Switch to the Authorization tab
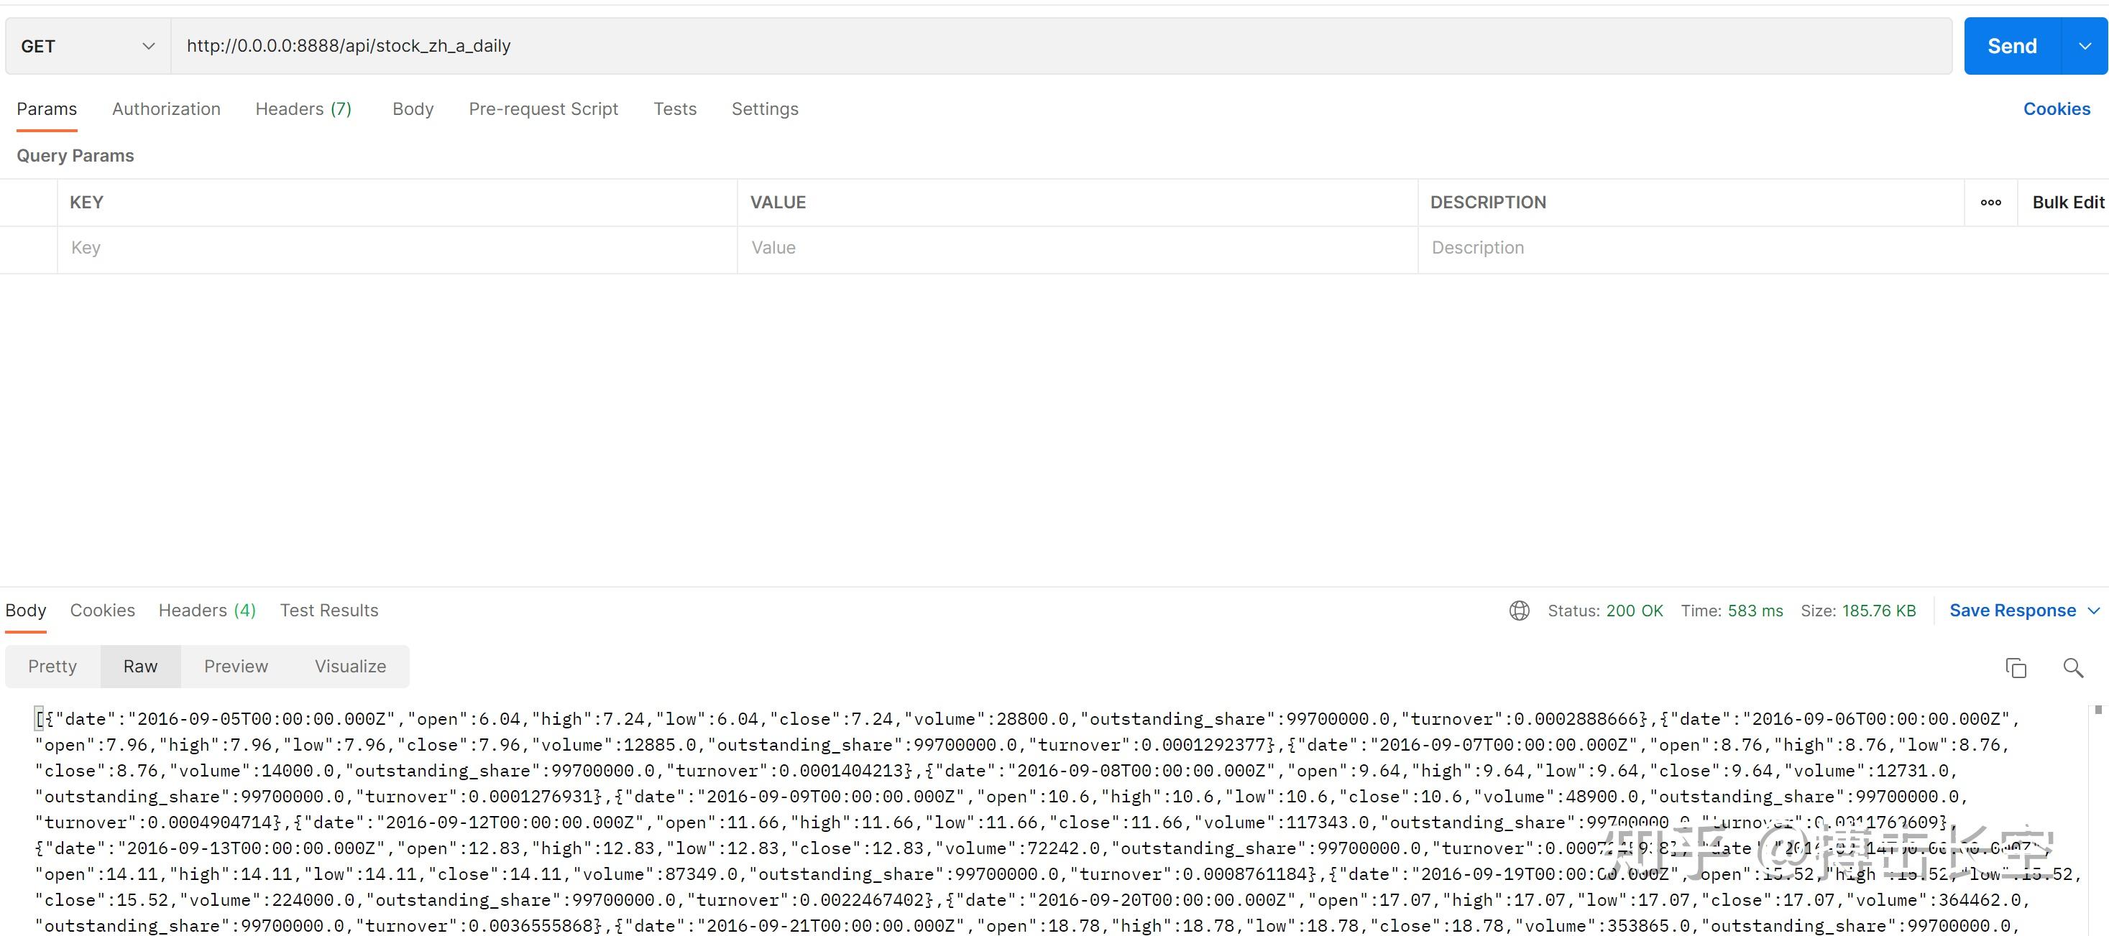 [x=165, y=108]
